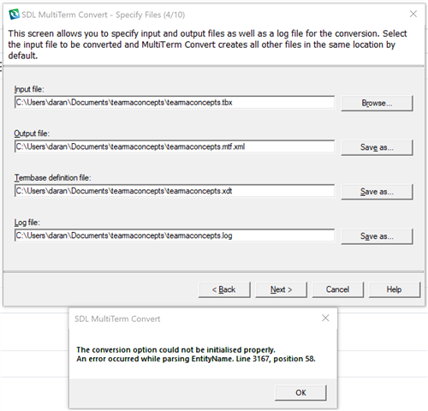The image size is (428, 411).
Task: Click the Input file path field
Action: tap(175, 103)
